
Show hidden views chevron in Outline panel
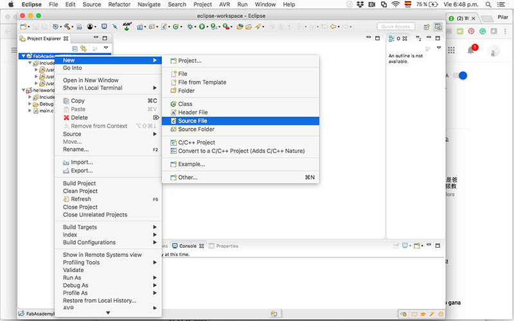pyautogui.click(x=419, y=39)
